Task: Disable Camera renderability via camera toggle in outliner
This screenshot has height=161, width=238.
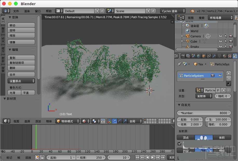Action: click(x=231, y=36)
